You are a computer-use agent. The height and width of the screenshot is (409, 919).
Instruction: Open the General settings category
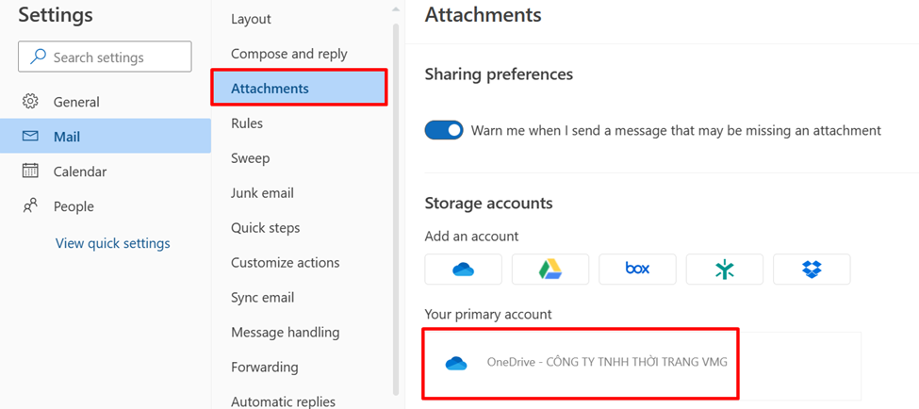[x=106, y=102]
